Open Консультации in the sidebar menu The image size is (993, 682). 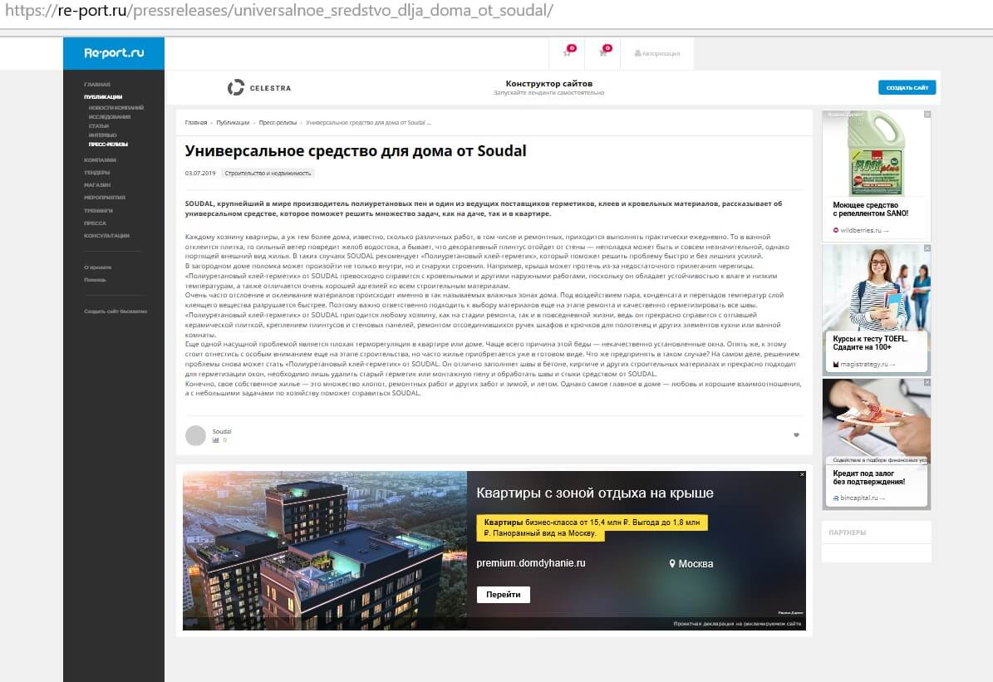106,236
